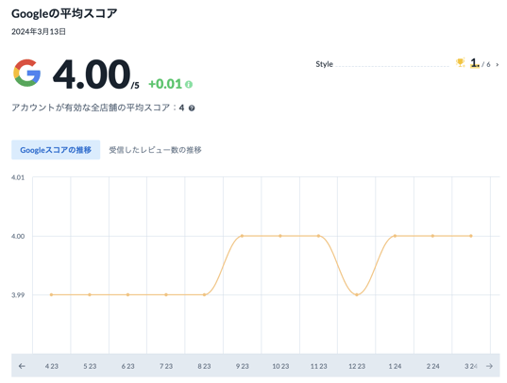Open the Style ranking link
Screen dimensions: 507x383
coord(325,64)
